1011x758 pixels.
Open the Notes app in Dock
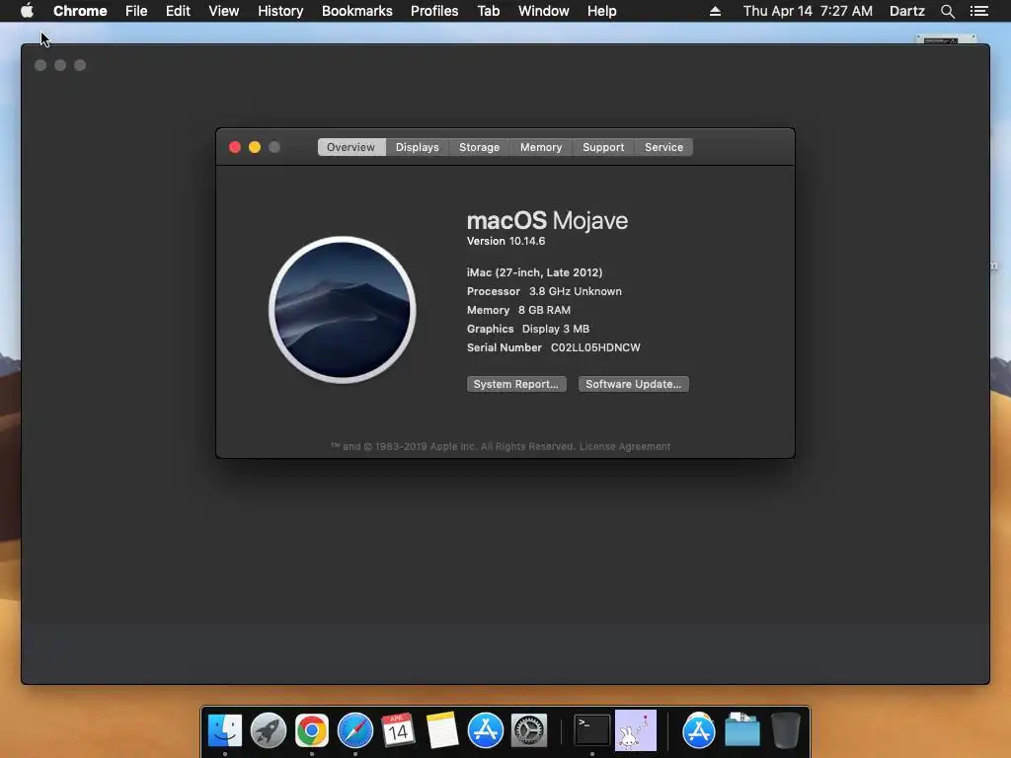tap(441, 730)
